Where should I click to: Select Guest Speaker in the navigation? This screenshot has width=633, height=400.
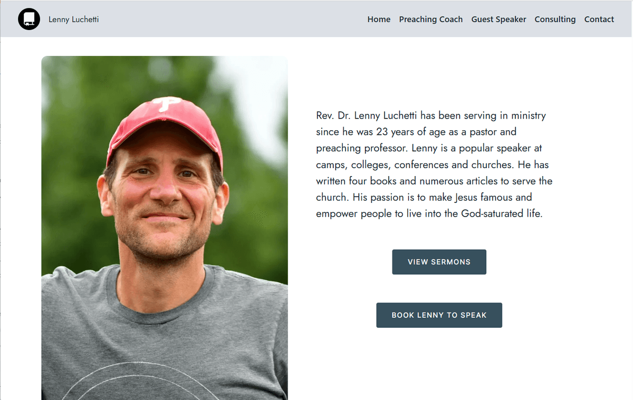click(x=498, y=19)
